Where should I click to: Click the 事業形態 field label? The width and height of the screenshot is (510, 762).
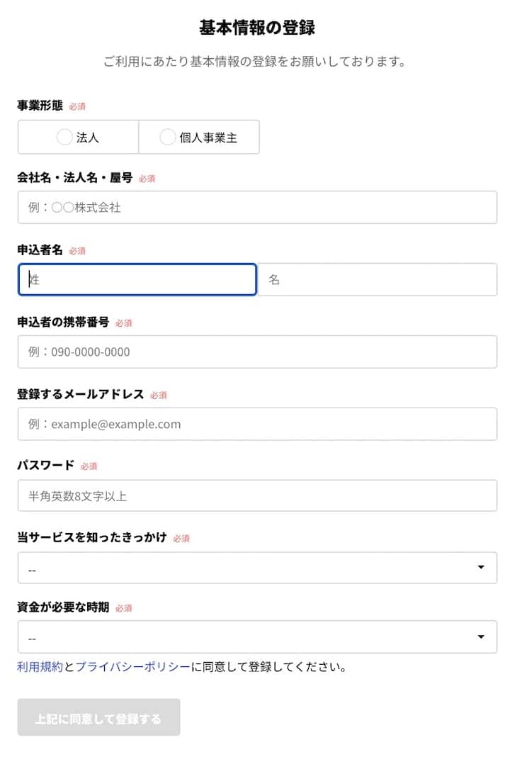pos(40,106)
